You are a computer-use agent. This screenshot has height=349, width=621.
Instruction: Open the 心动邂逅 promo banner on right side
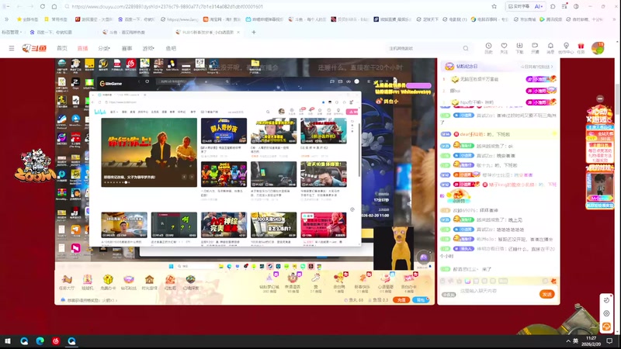coord(599,134)
